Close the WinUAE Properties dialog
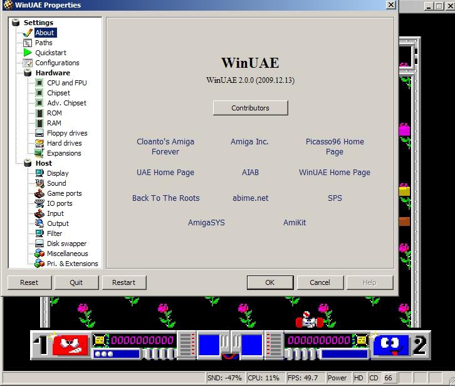This screenshot has width=455, height=386. click(391, 5)
